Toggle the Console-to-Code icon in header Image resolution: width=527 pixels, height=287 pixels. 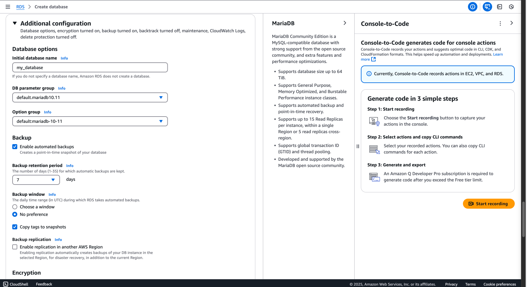tap(487, 7)
